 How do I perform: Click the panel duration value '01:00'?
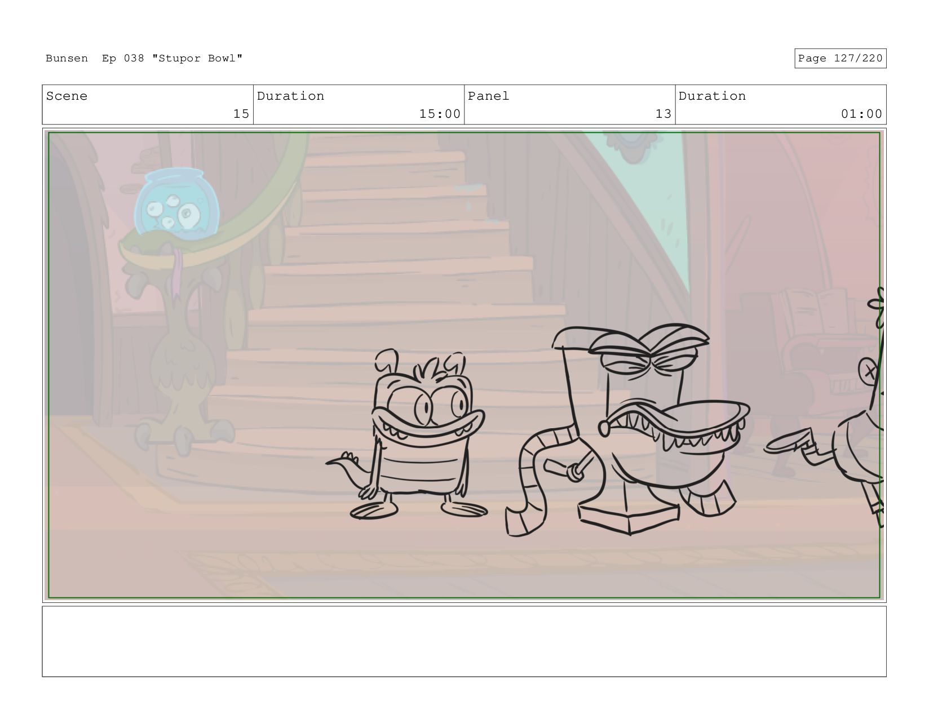861,114
